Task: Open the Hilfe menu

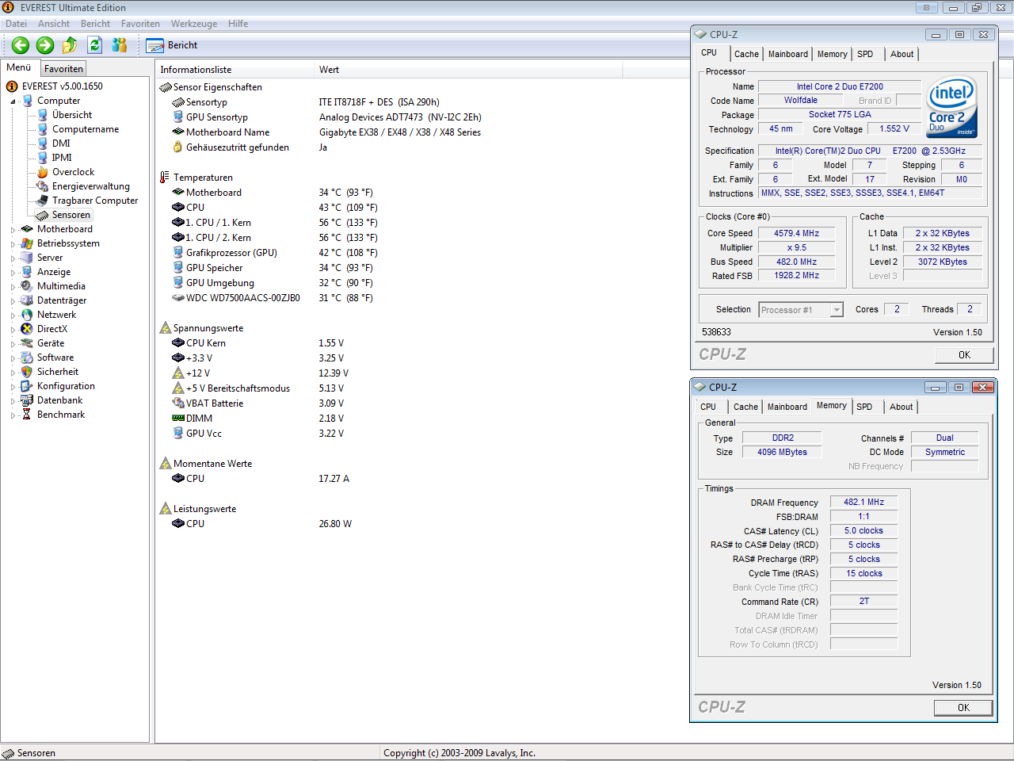Action: pos(238,24)
